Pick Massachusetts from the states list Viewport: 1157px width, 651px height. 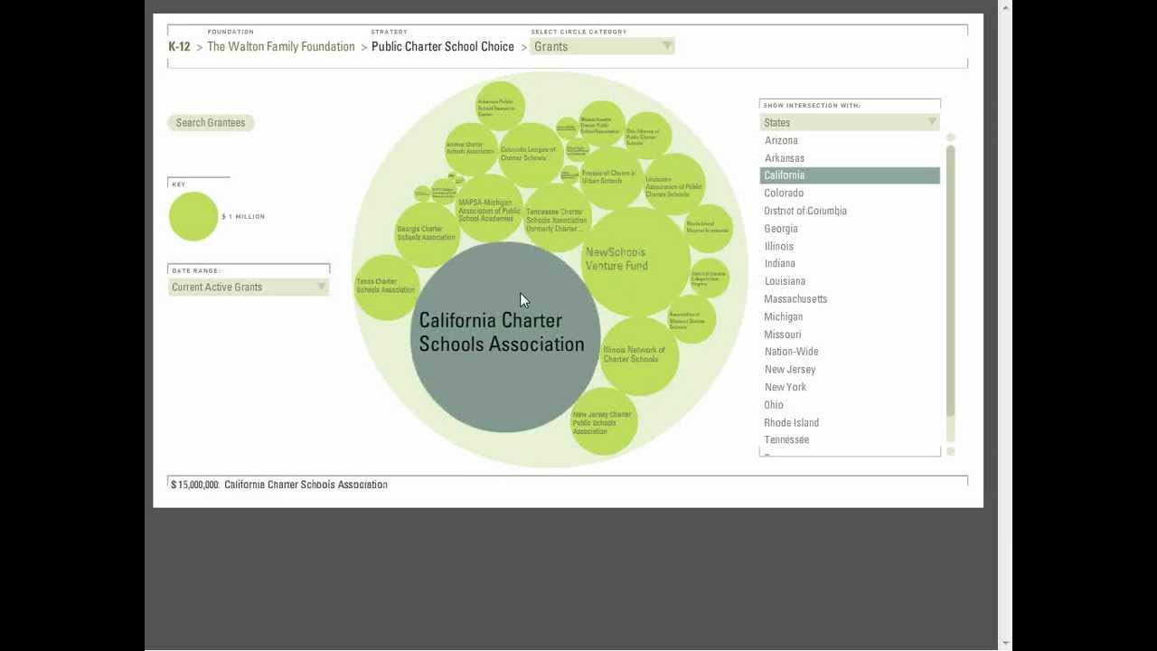point(795,298)
